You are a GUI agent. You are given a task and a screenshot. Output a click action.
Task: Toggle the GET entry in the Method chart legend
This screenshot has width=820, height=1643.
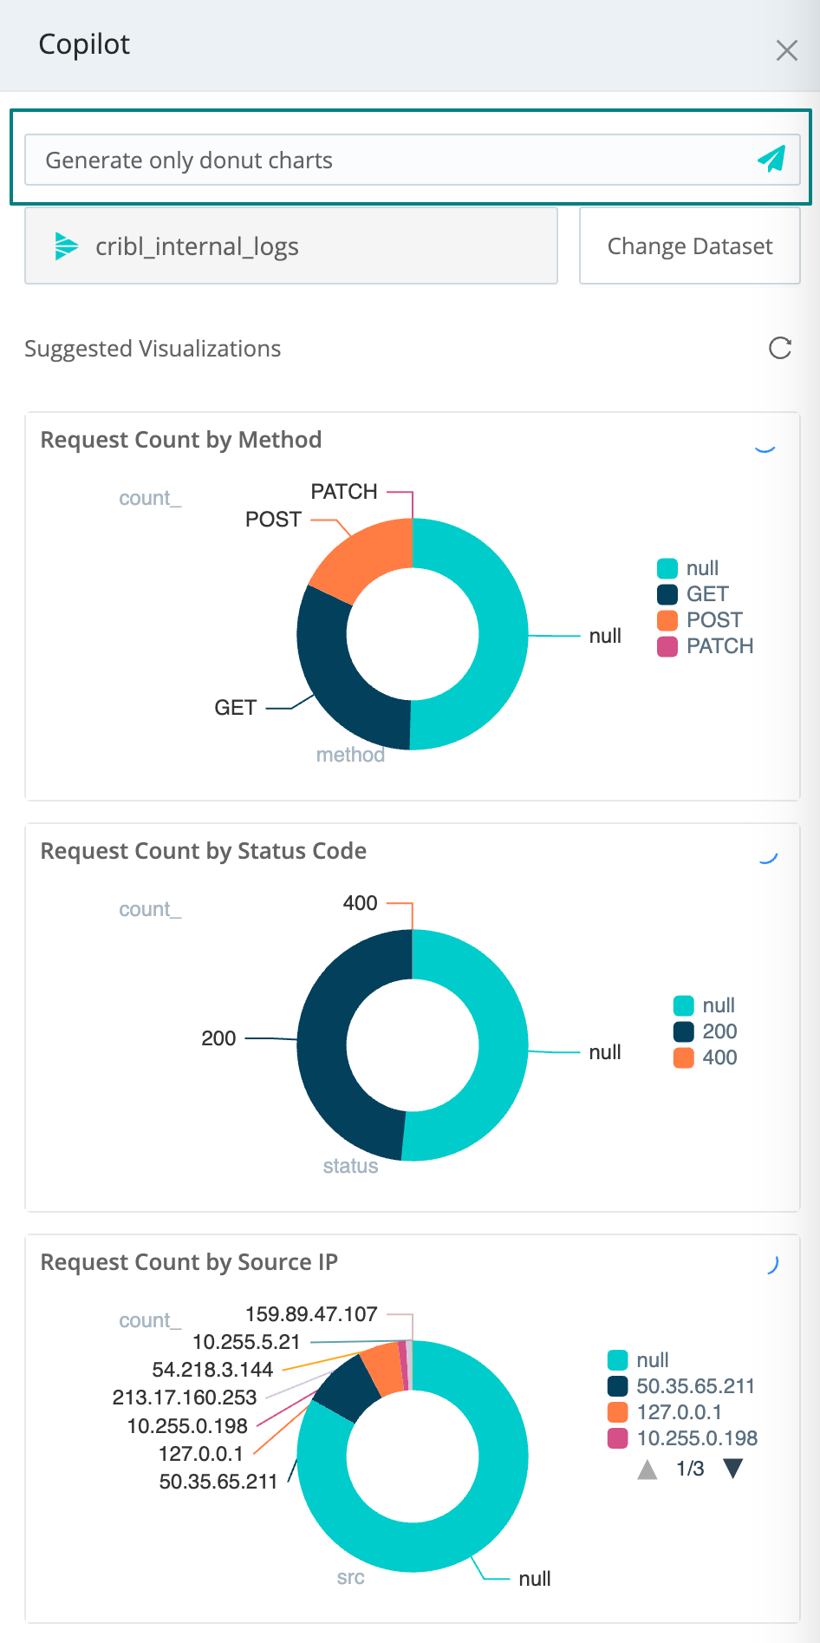(706, 593)
